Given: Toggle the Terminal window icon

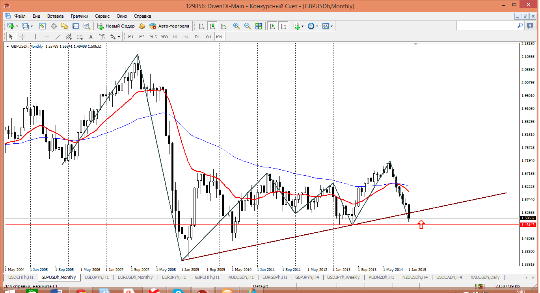Looking at the screenshot, I should 76,26.
